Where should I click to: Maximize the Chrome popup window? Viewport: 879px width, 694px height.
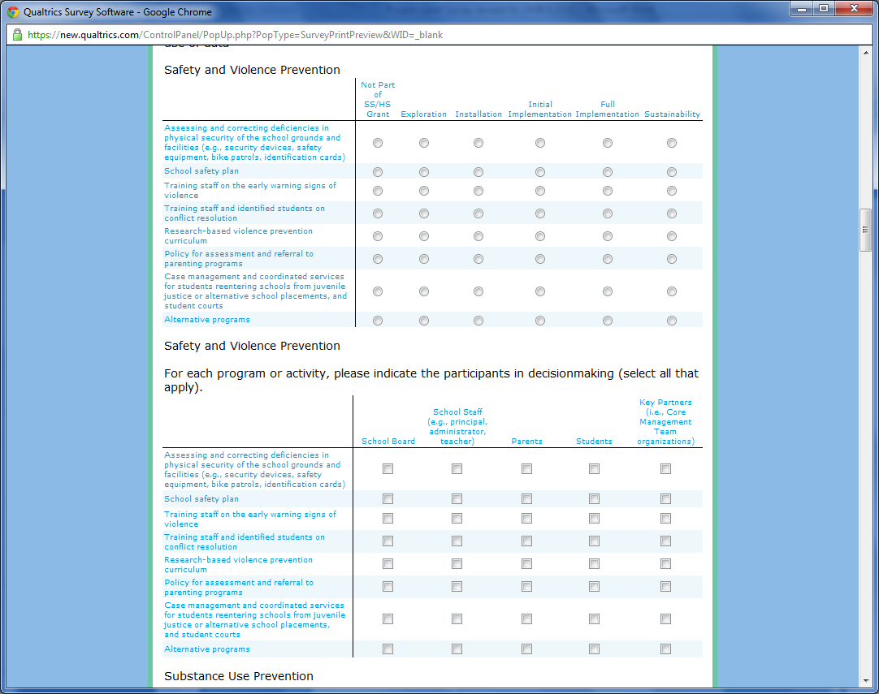pos(824,8)
